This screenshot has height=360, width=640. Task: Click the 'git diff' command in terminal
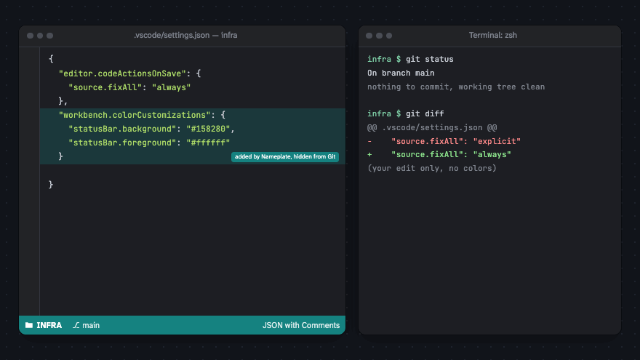coord(425,114)
